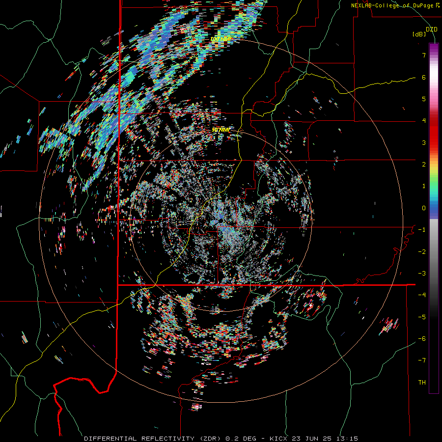Click the 2 value on the color scale

pos(424,165)
